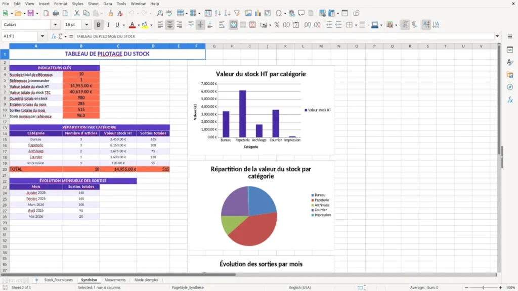This screenshot has height=291, width=518.
Task: Click the Insert Special Character omega icon
Action: [279, 13]
